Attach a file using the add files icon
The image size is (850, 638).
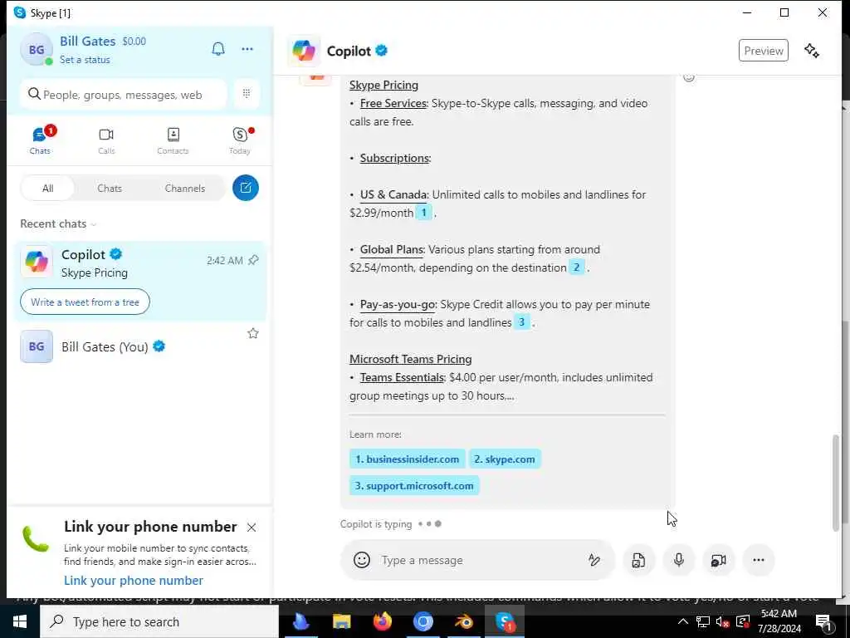638,560
